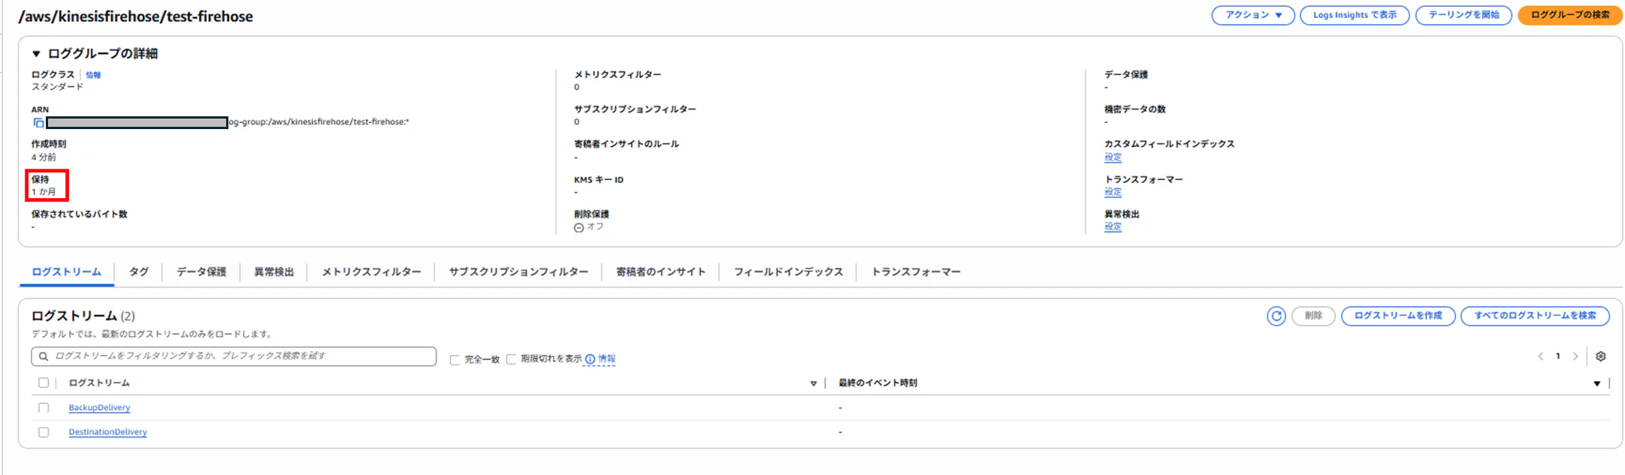Click すべてのログストリームを検索 button

1535,316
